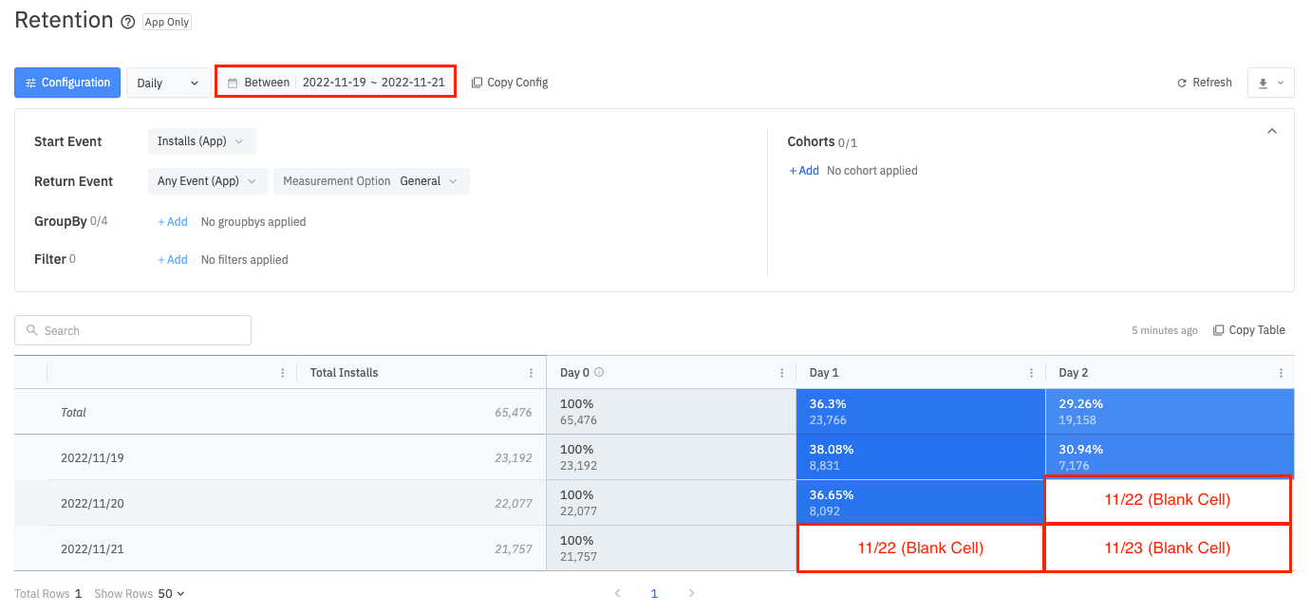Expand the Show Rows 50 selector
This screenshot has width=1311, height=613.
tap(172, 593)
